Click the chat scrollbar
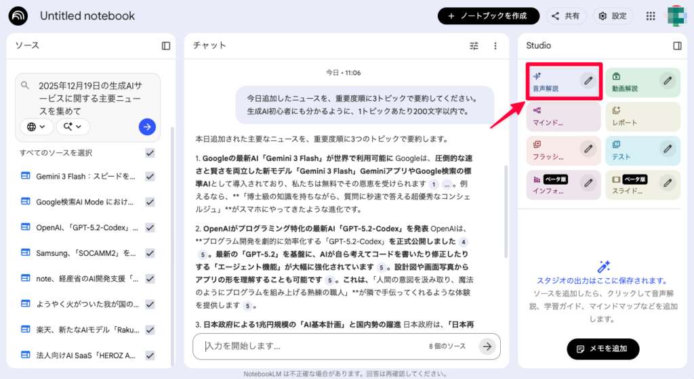This screenshot has height=379, width=694. (x=506, y=211)
